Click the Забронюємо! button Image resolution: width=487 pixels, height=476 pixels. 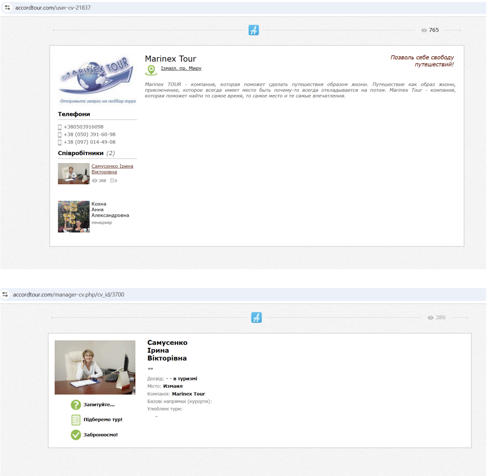point(101,435)
